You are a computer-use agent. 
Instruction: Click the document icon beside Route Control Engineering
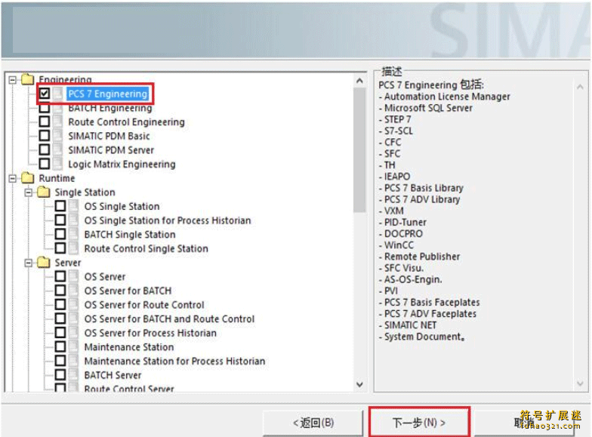click(57, 122)
